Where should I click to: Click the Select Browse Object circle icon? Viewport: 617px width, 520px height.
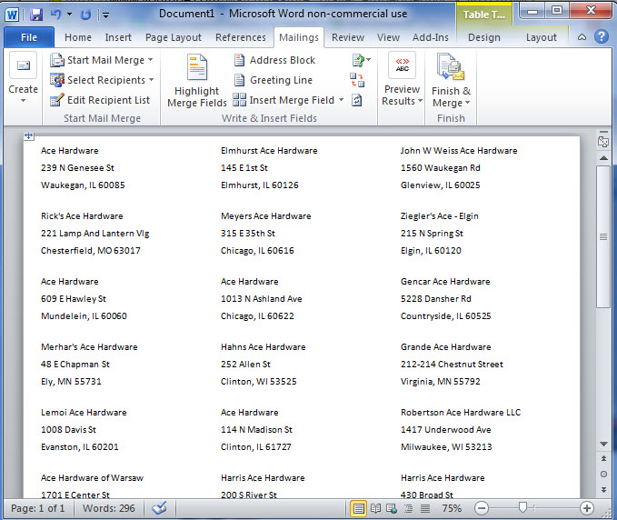pyautogui.click(x=603, y=475)
